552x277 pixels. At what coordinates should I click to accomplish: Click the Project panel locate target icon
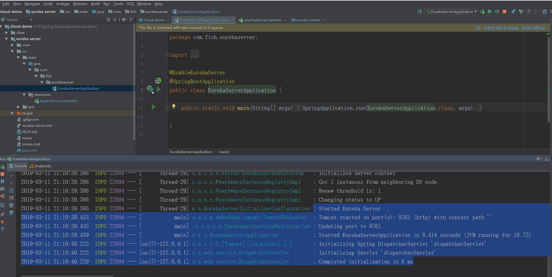(x=109, y=19)
